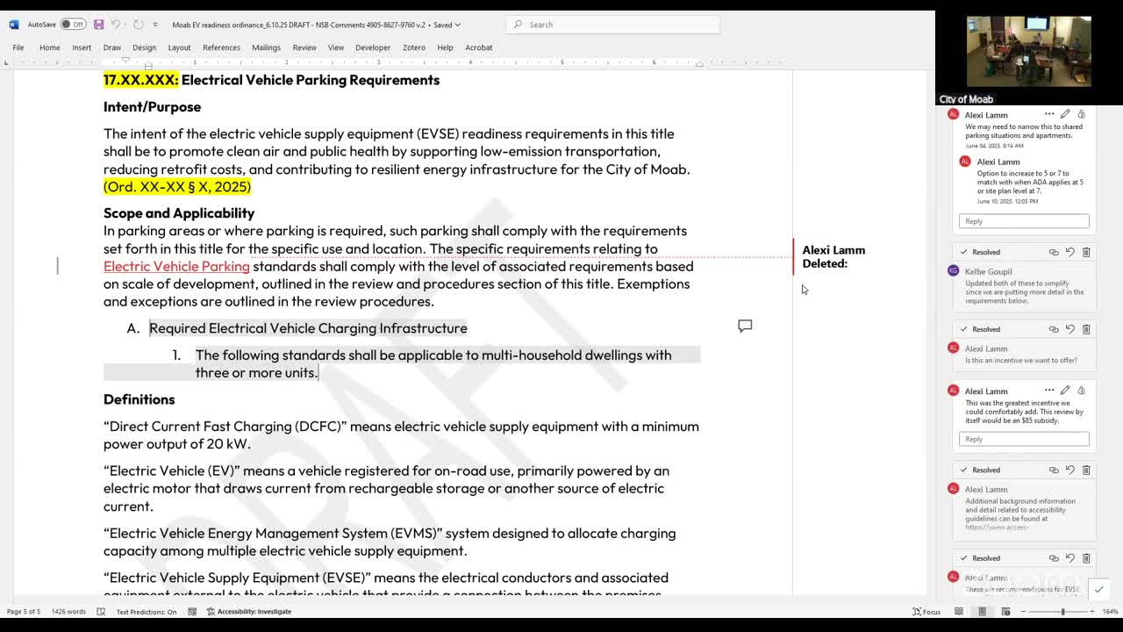Delete the resolved incentive question thread
The height and width of the screenshot is (632, 1123).
click(x=1086, y=329)
